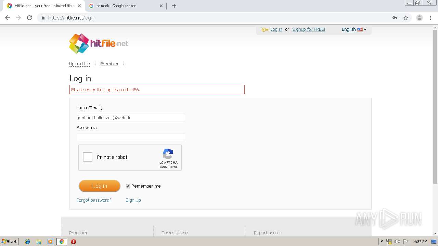Image resolution: width=438 pixels, height=246 pixels.
Task: Open a new tab with plus button
Action: [174, 6]
